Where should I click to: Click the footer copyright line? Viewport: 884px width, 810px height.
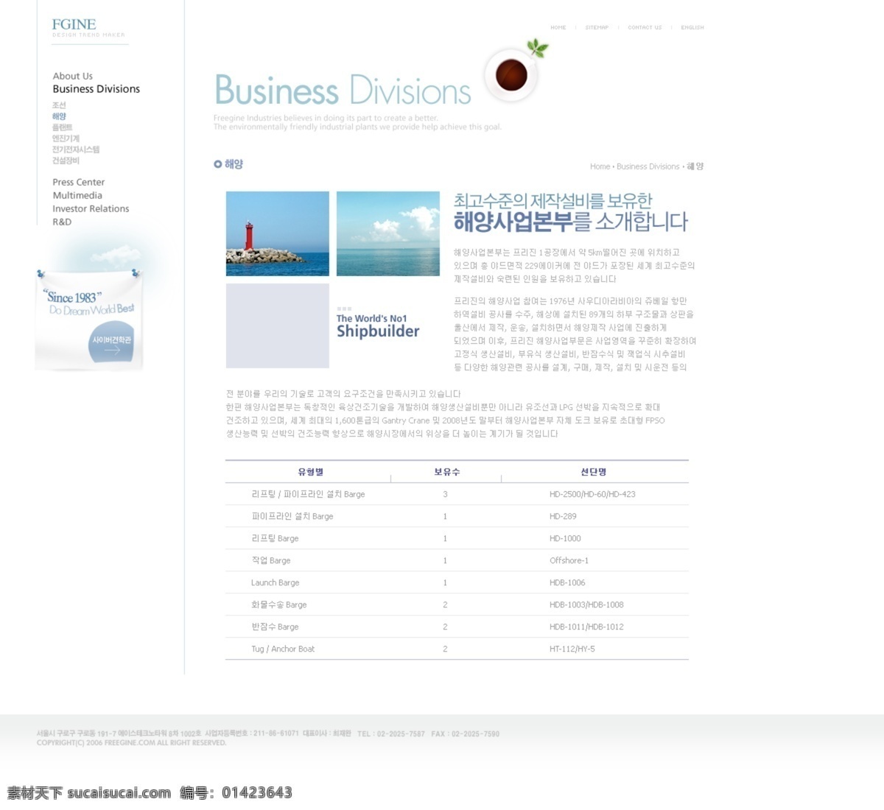tap(131, 743)
